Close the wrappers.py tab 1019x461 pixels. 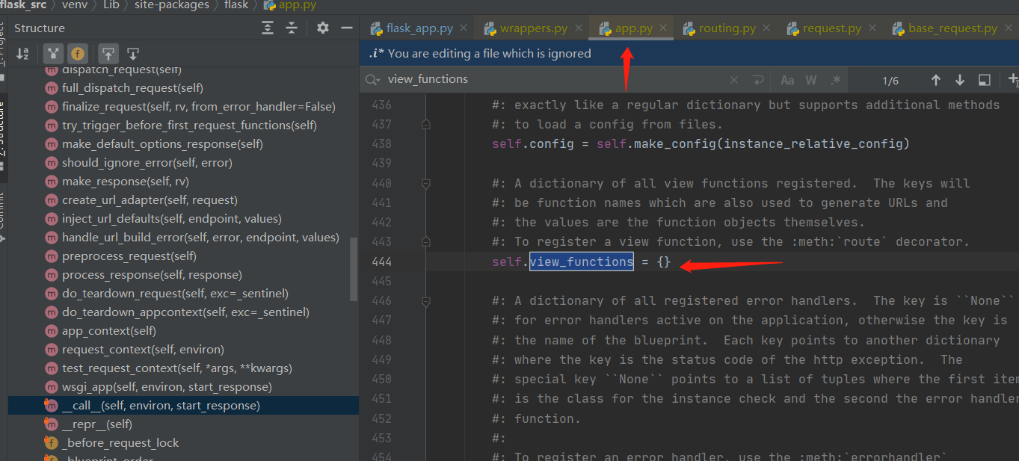pos(578,28)
